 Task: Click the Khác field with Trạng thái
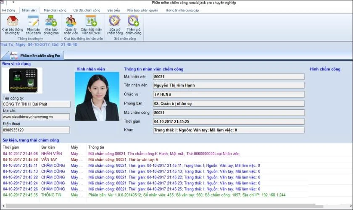click(229, 130)
